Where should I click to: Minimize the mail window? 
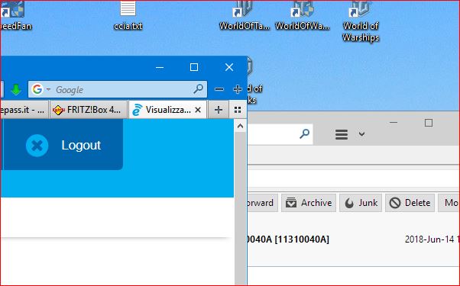(394, 122)
